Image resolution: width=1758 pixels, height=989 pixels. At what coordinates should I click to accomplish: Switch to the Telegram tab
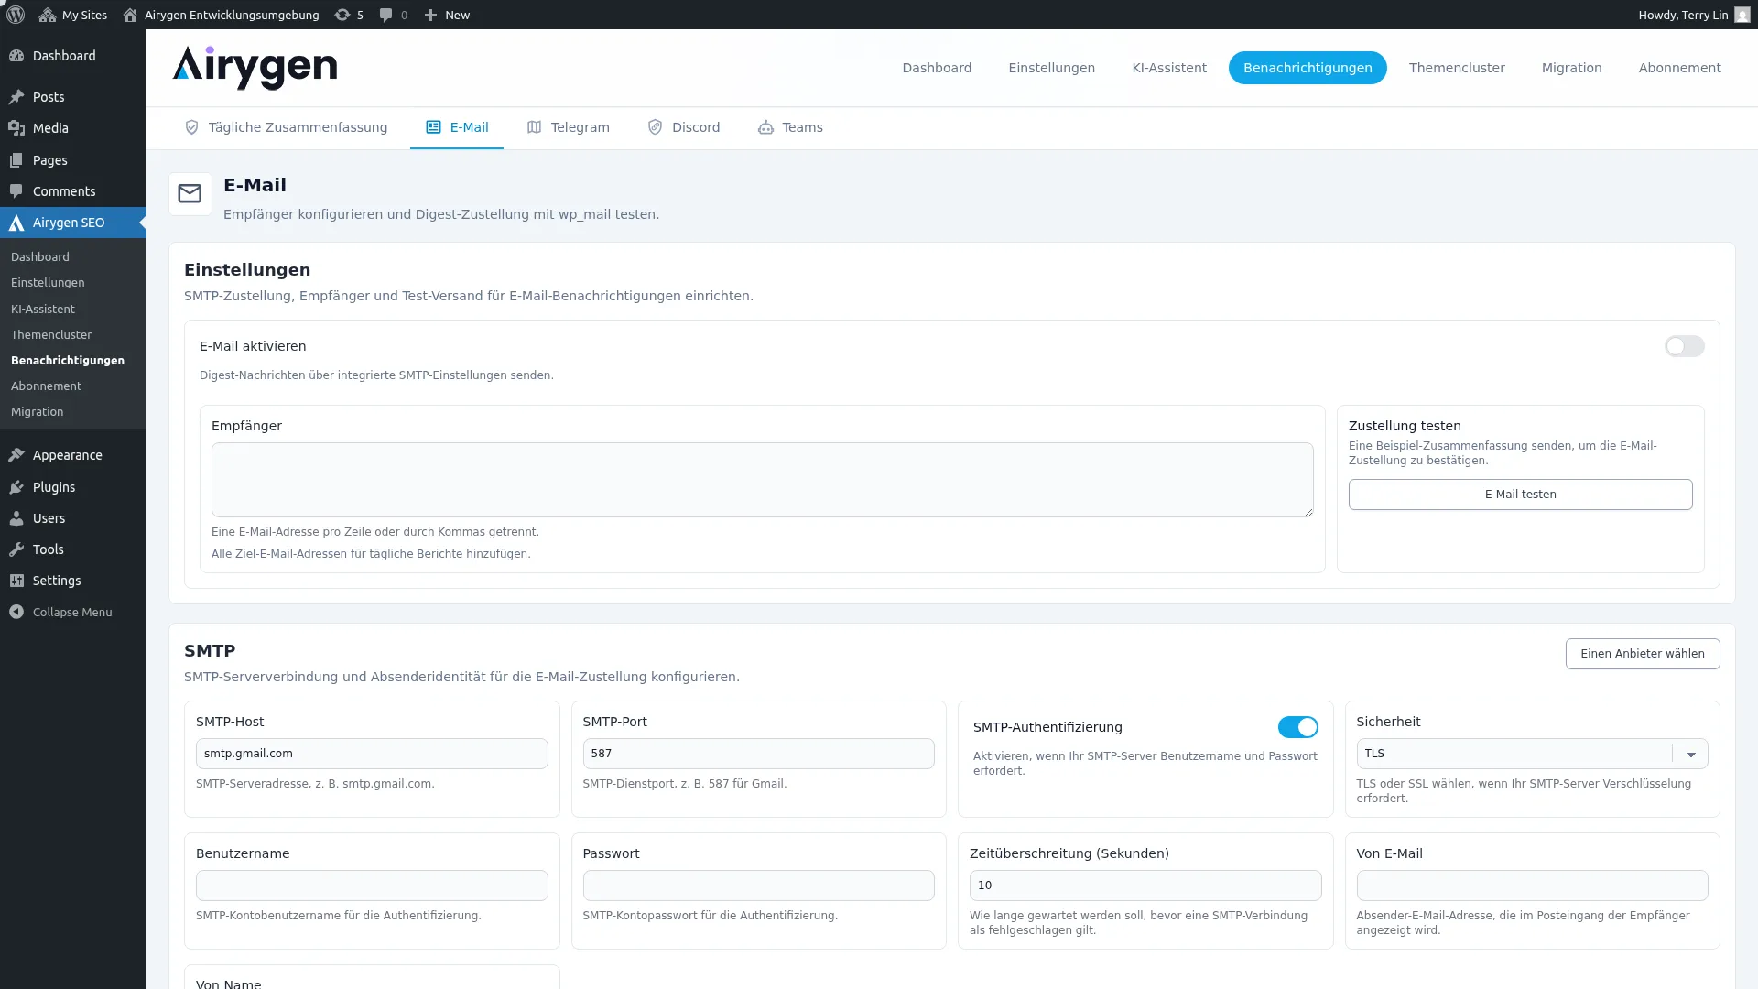tap(568, 127)
